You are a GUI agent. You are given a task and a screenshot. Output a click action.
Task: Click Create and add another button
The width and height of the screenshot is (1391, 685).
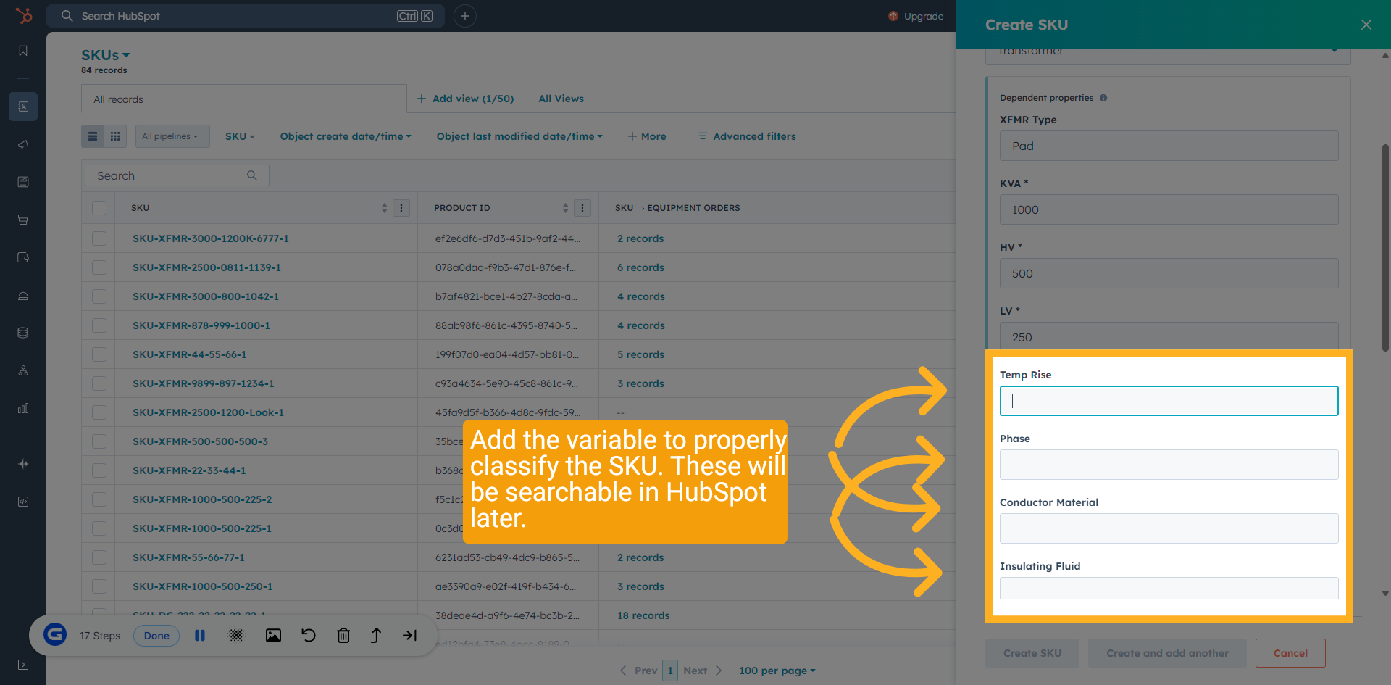point(1167,653)
